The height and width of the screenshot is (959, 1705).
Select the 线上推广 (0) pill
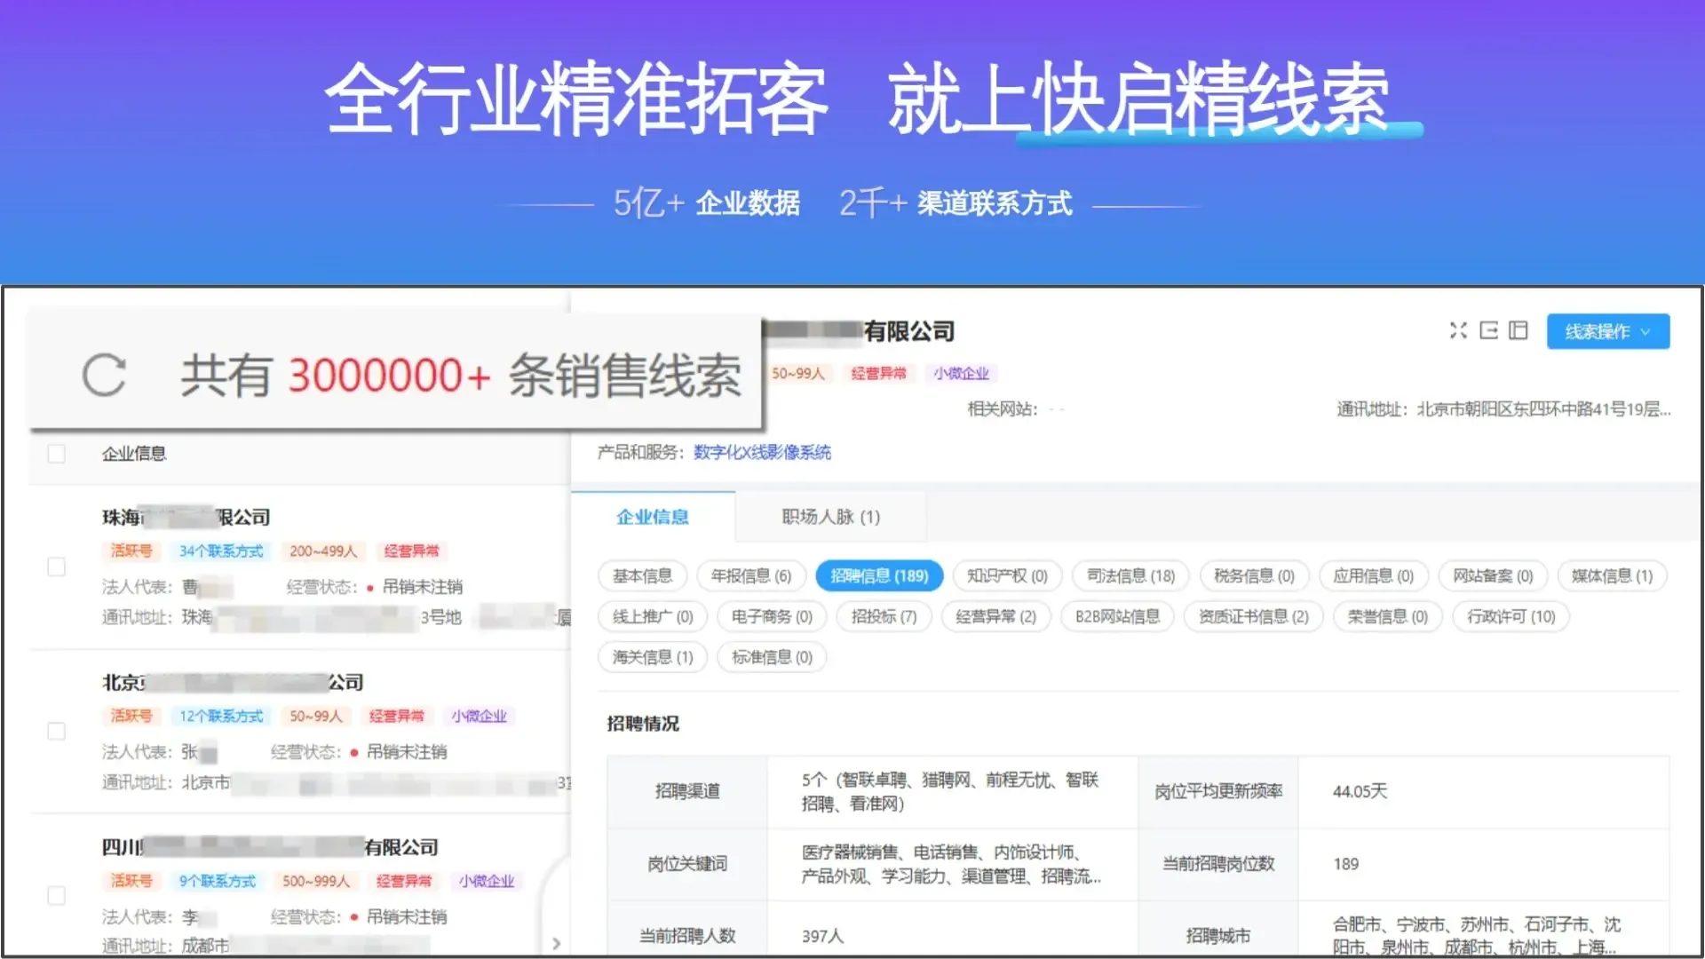click(x=653, y=616)
